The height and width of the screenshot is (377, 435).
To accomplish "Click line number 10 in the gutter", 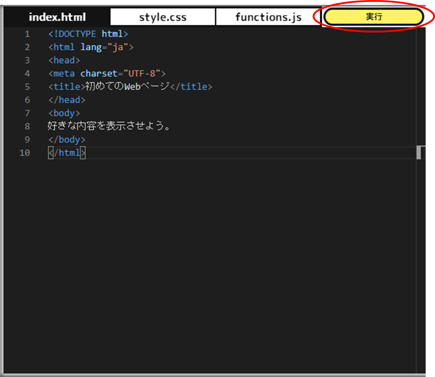I will pyautogui.click(x=24, y=153).
